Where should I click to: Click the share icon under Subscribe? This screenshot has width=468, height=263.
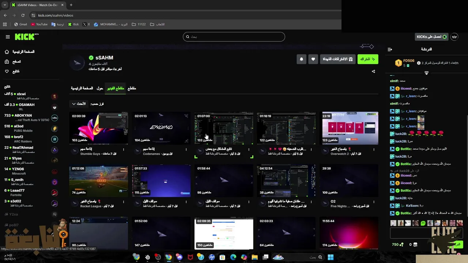click(373, 72)
